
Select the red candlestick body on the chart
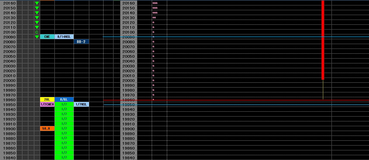pos(323,40)
